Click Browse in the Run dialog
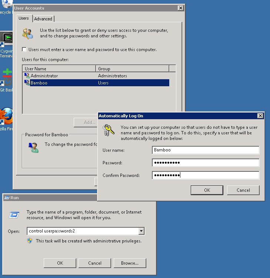270x278 pixels. click(x=130, y=263)
